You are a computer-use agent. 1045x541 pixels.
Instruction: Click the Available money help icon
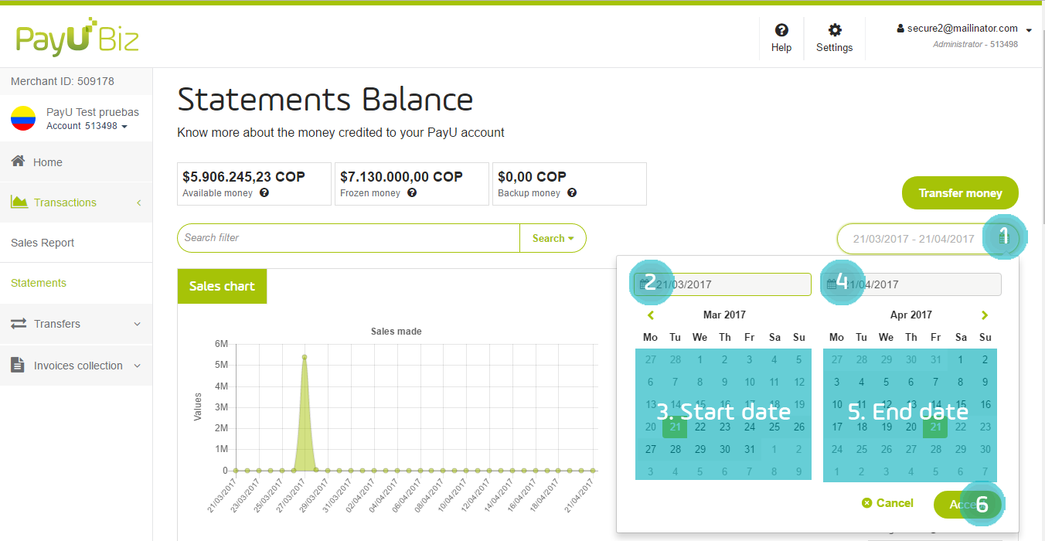tap(264, 192)
